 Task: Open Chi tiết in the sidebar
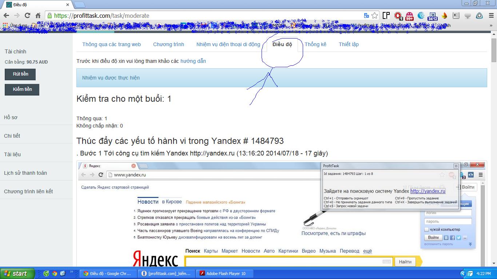[12, 136]
